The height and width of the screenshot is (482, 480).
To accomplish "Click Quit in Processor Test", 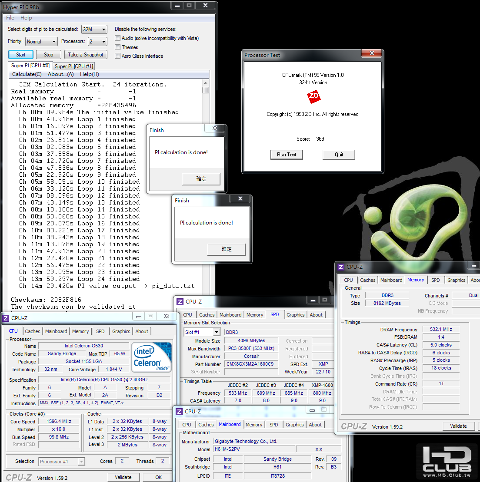I will 339,155.
